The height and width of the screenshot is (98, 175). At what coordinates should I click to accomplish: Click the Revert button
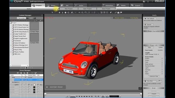148,24
